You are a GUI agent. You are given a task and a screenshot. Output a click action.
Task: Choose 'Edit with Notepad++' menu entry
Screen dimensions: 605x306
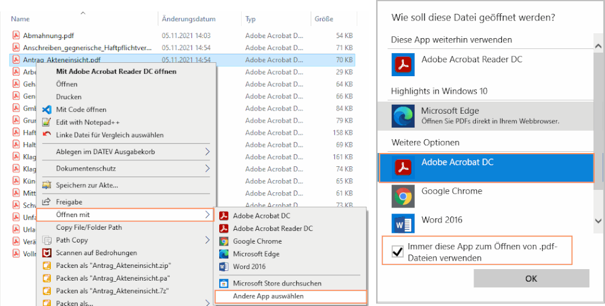[x=88, y=122]
